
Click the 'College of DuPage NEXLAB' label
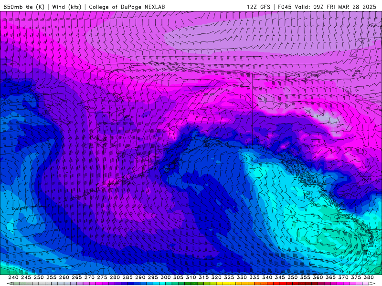(127, 7)
